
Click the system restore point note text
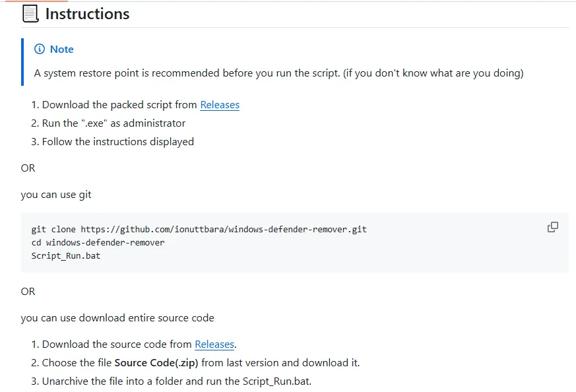point(278,73)
